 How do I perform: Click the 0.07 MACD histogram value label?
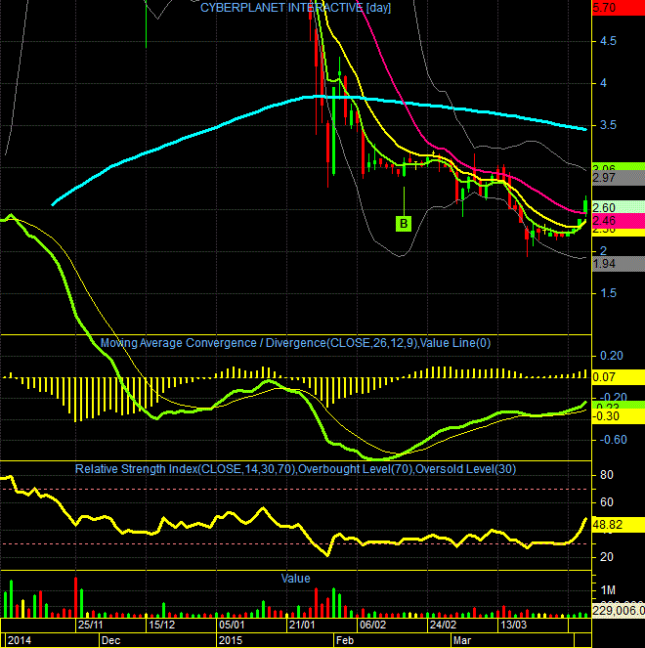pyautogui.click(x=619, y=377)
